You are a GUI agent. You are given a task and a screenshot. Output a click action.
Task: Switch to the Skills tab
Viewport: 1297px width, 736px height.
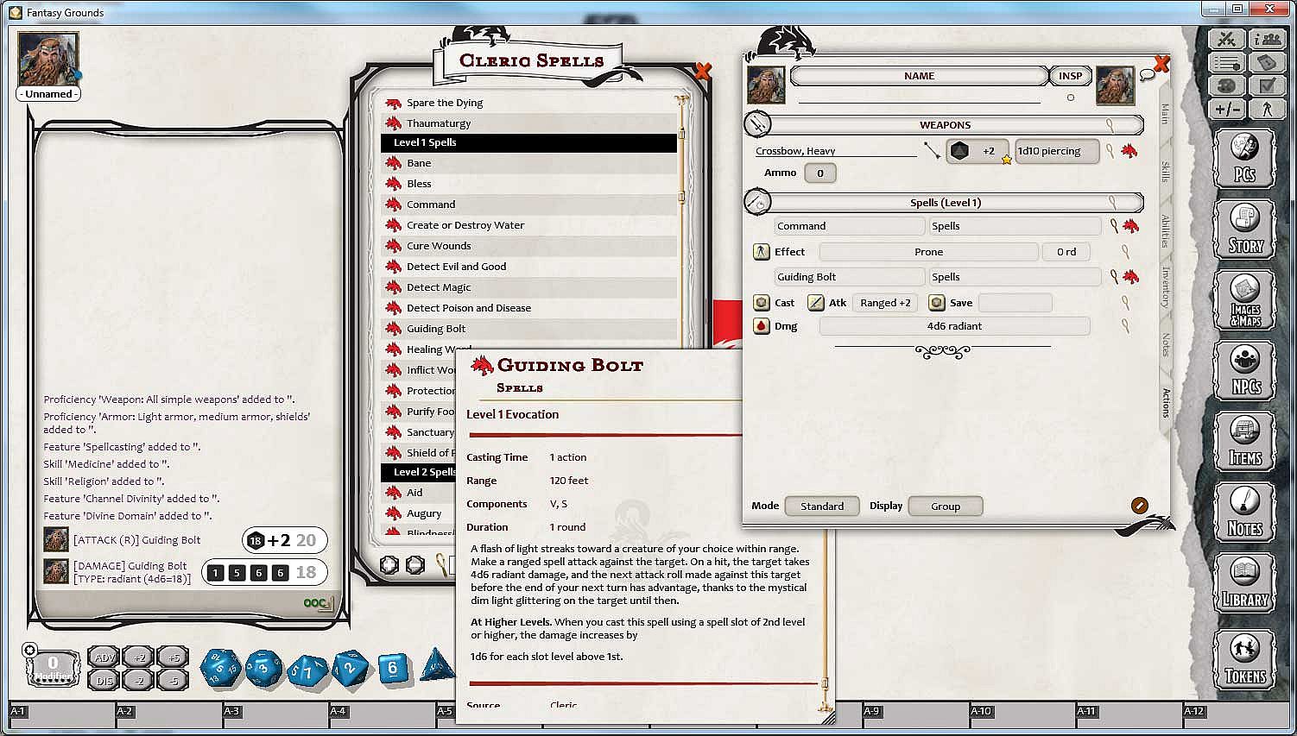tap(1165, 171)
